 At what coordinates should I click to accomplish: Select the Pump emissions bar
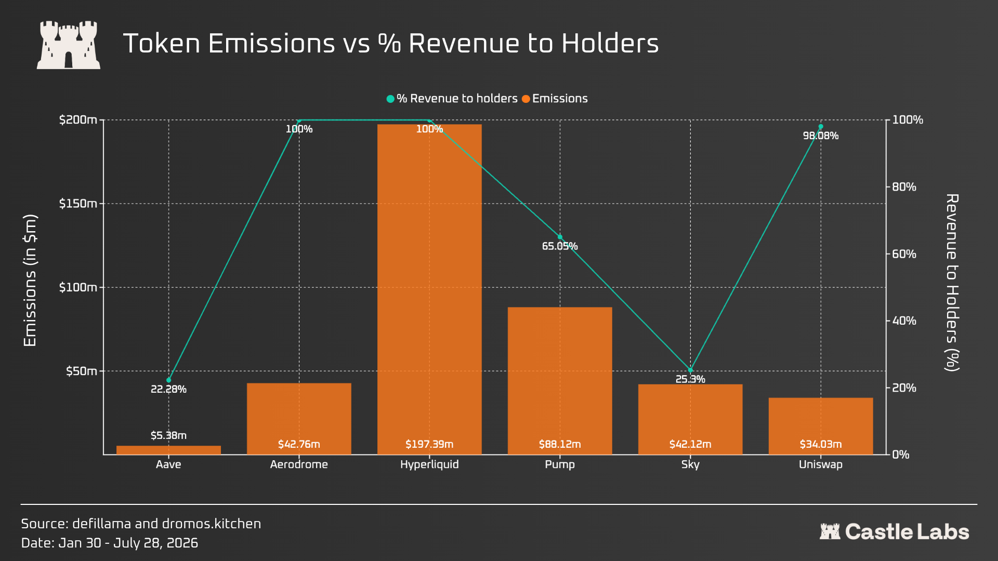click(x=560, y=381)
